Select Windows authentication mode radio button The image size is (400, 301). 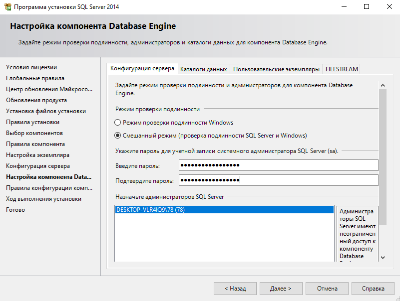tap(117, 123)
